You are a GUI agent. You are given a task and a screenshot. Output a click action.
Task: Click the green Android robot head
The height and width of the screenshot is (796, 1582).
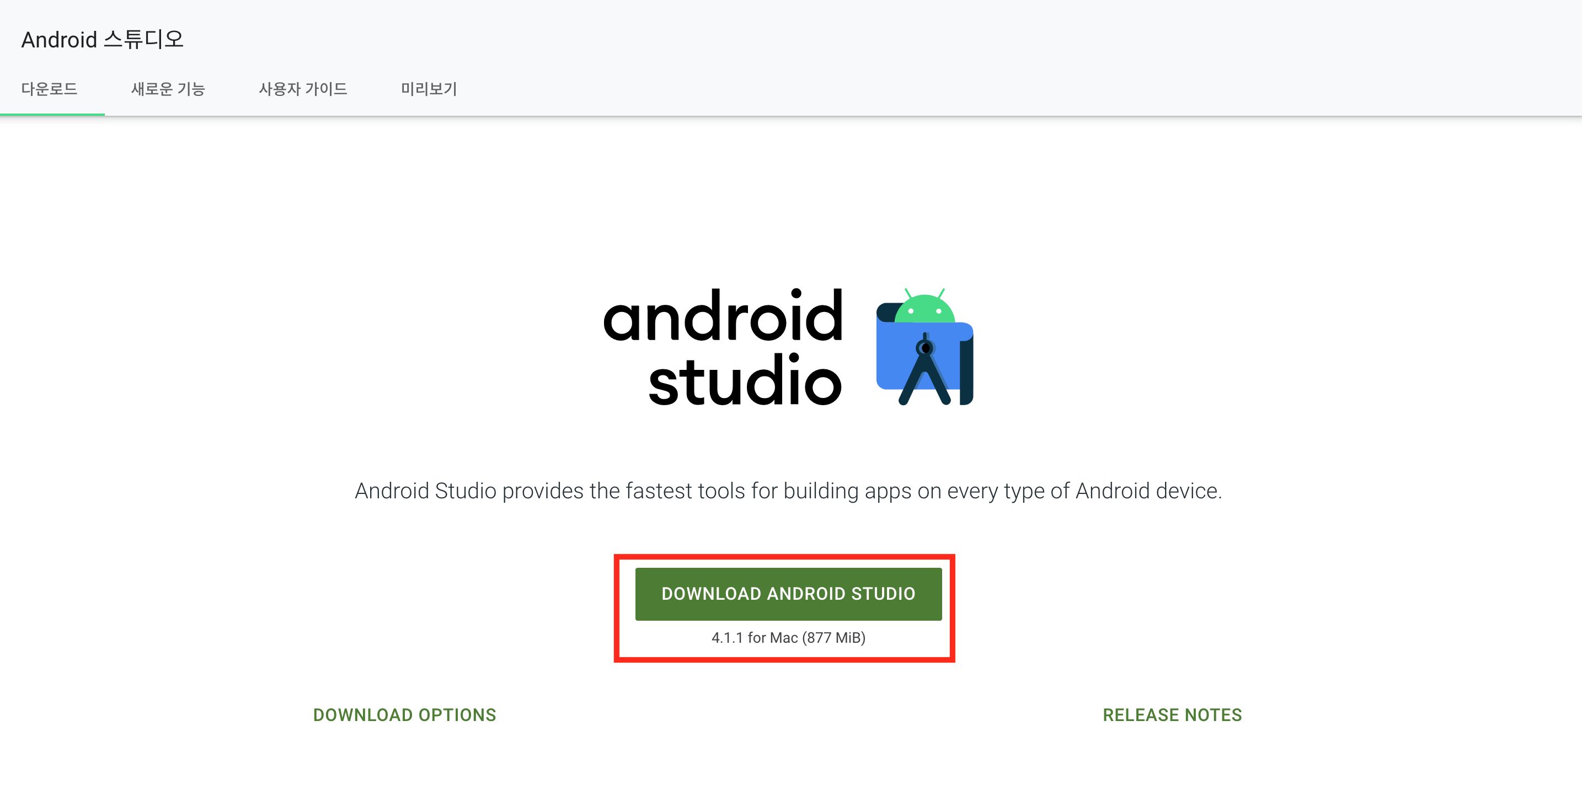click(x=924, y=310)
